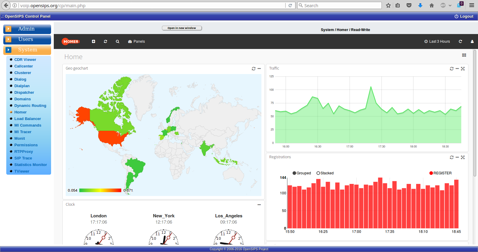
Task: Select the Grouped chart mode
Action: point(302,173)
